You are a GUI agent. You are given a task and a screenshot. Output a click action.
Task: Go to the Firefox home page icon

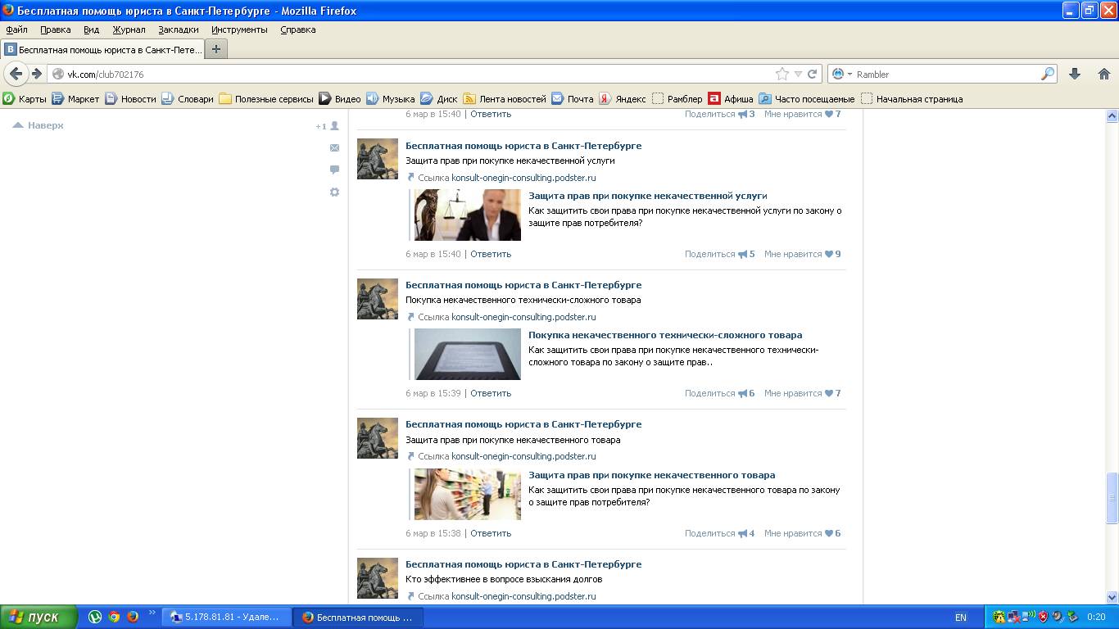(x=1103, y=74)
